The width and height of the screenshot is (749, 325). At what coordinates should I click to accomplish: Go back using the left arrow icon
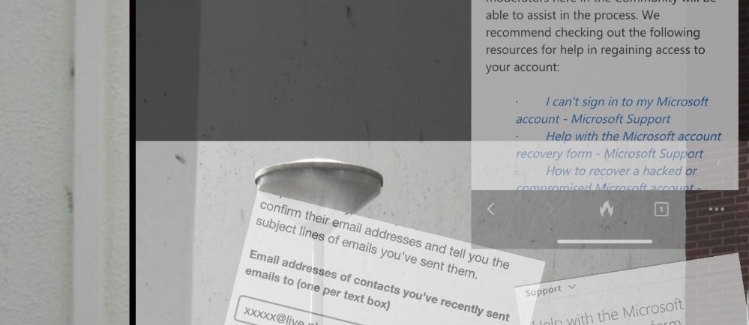point(490,208)
